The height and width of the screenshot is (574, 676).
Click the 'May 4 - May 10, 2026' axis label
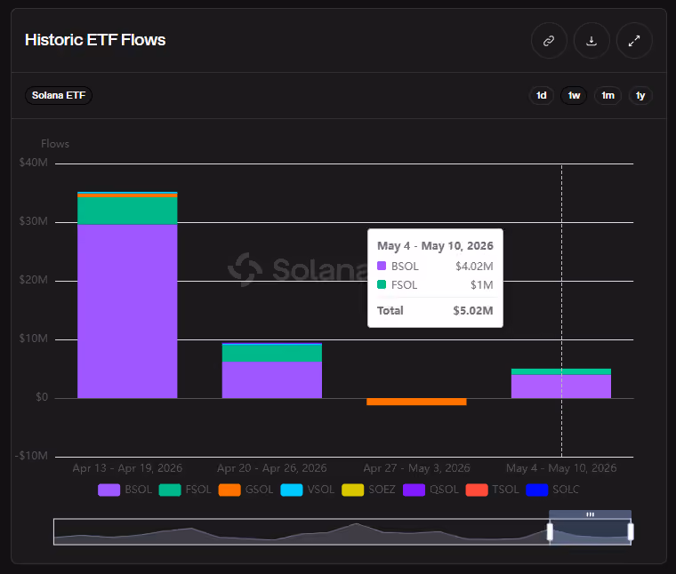click(561, 468)
